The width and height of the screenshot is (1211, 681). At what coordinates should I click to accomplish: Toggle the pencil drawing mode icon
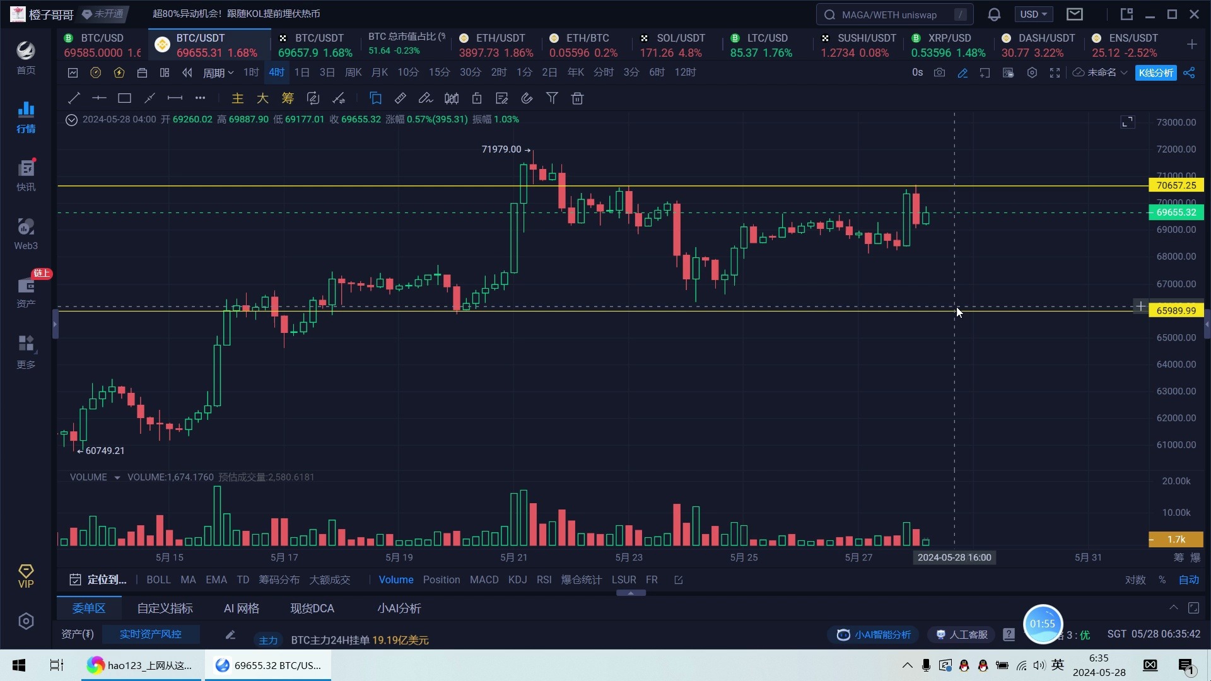962,73
